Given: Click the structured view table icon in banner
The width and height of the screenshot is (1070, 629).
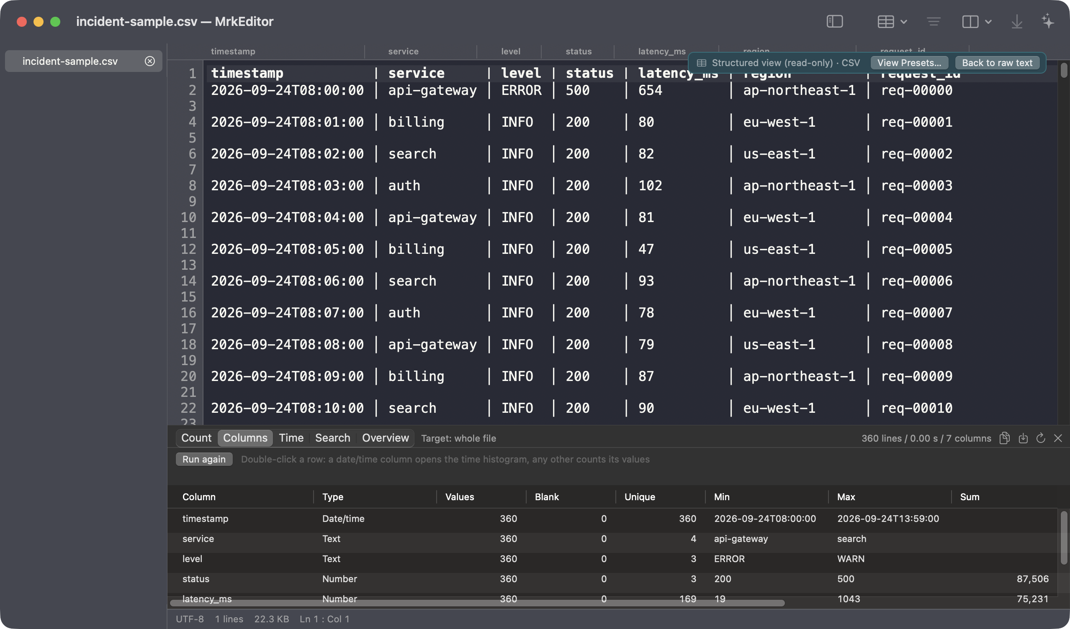Looking at the screenshot, I should click(702, 63).
